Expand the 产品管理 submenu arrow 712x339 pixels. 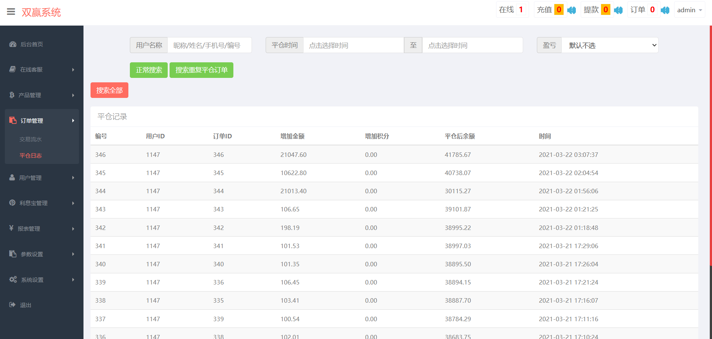[x=73, y=95]
